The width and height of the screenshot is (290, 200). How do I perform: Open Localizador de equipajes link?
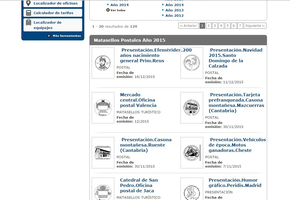coord(47,25)
